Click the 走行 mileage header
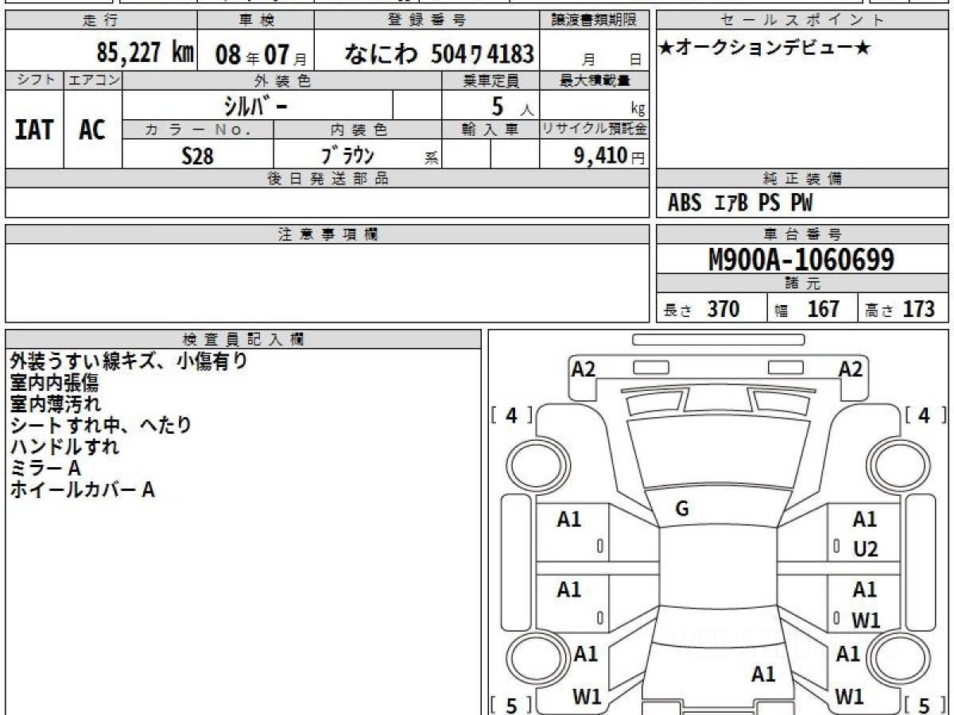This screenshot has width=954, height=715. click(100, 21)
